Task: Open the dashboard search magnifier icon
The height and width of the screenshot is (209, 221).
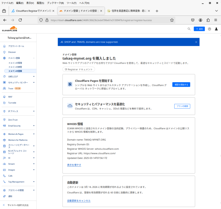Action: (189, 29)
